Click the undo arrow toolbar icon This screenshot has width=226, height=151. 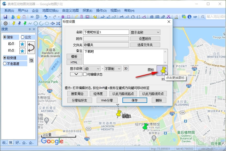(46, 17)
